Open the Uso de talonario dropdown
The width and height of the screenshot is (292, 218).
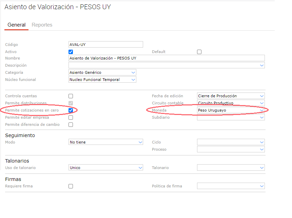click(x=105, y=168)
